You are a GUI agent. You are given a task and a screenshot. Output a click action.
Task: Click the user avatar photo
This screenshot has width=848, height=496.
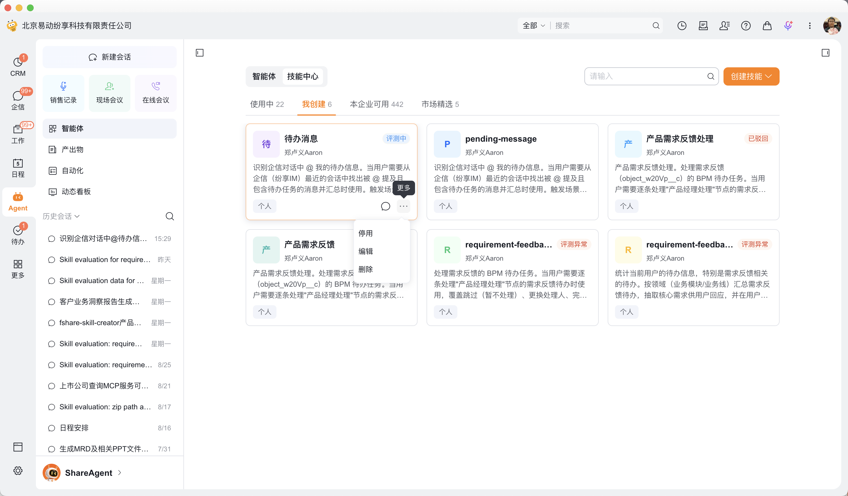coord(832,26)
